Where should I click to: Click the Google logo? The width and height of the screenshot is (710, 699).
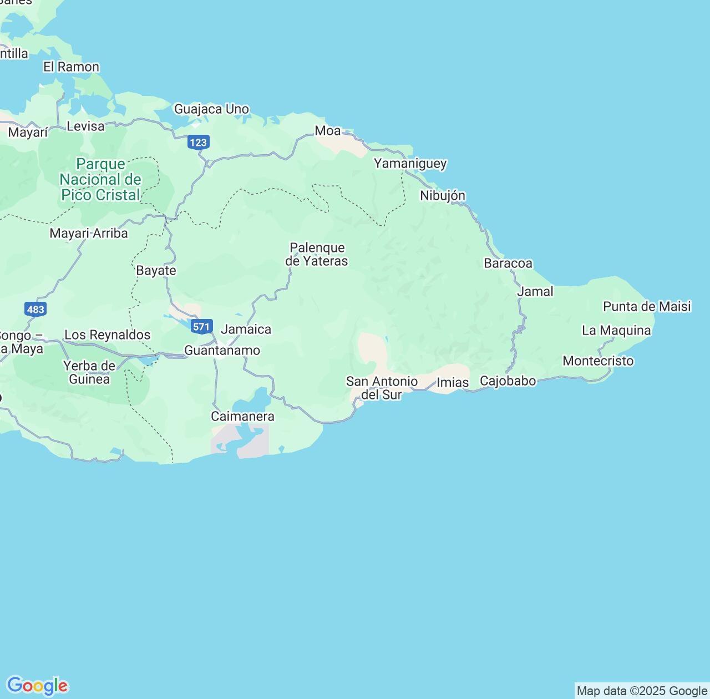37,686
